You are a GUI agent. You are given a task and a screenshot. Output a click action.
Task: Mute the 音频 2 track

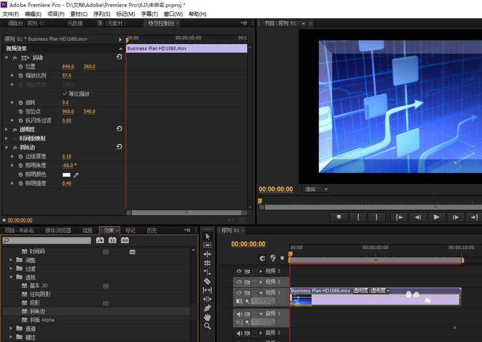[239, 333]
